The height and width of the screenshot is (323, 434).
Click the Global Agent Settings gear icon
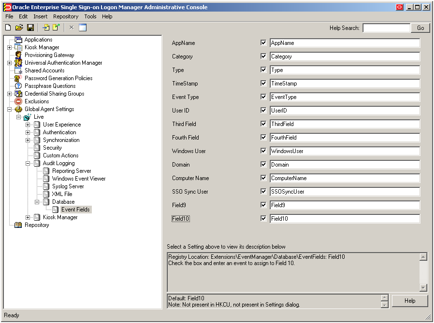pos(18,109)
